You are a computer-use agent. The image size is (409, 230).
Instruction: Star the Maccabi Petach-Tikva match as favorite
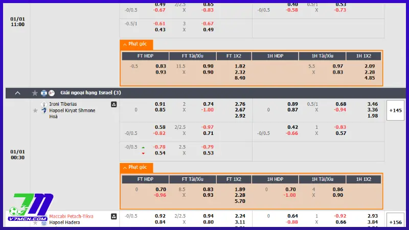pyautogui.click(x=36, y=222)
